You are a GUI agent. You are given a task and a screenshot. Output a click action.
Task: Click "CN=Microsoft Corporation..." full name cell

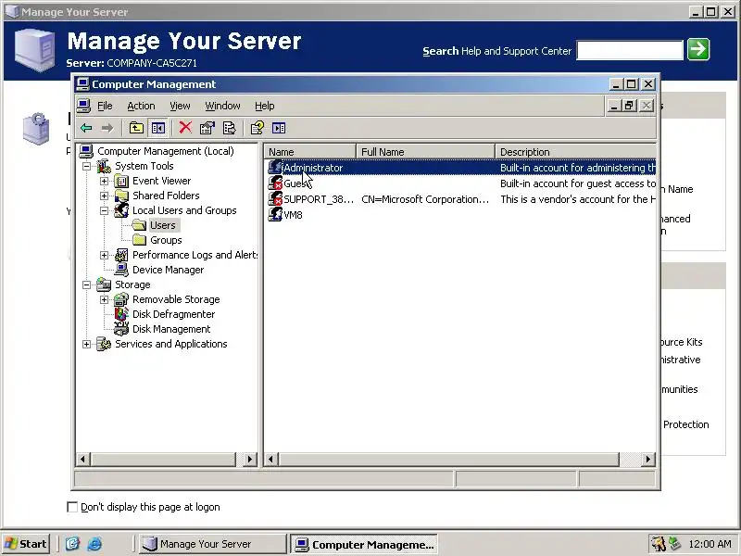pos(425,199)
